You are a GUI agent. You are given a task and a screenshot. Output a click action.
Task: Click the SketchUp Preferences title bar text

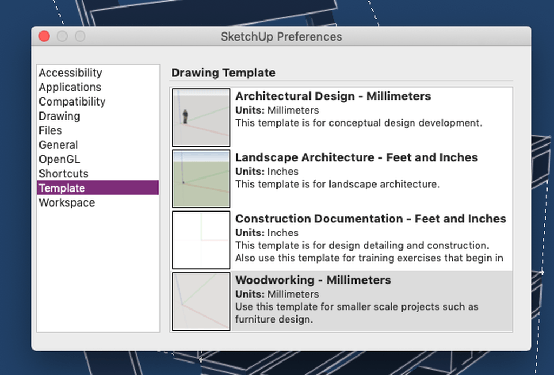click(x=281, y=36)
